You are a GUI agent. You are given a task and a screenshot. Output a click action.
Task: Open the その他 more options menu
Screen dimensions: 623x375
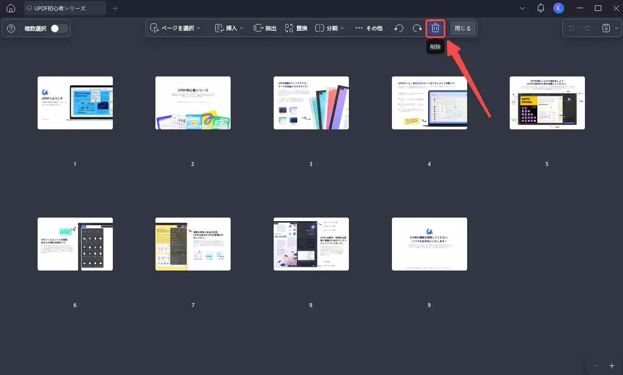pos(369,28)
